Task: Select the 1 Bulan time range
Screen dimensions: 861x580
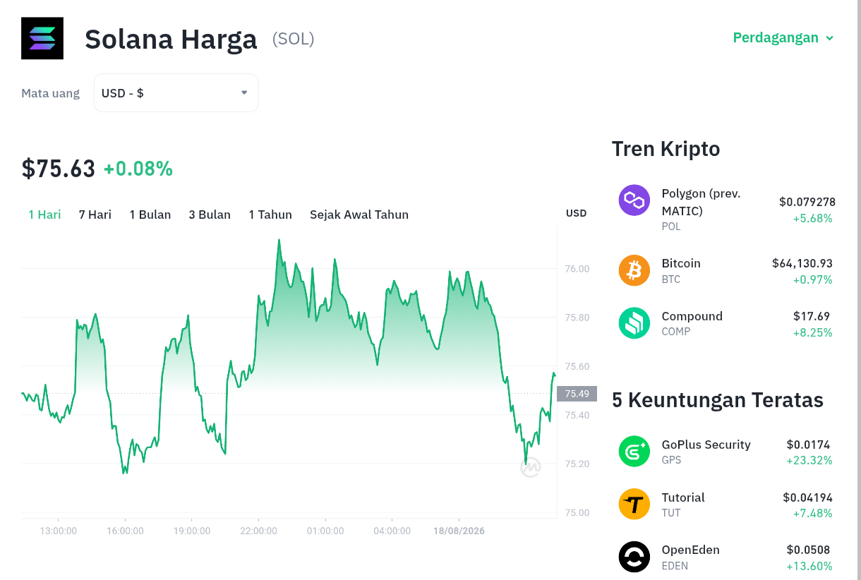Action: tap(150, 215)
